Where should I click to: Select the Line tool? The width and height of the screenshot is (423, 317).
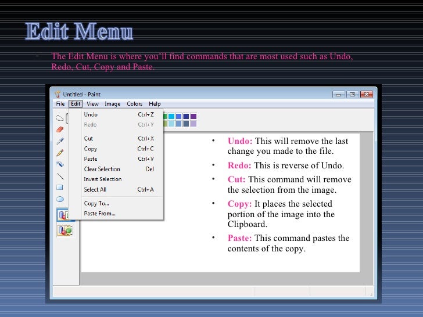(60, 176)
